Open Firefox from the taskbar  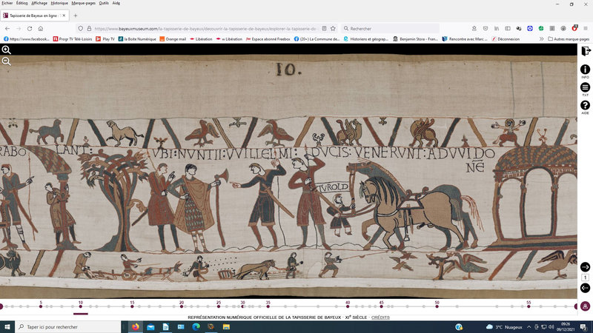pos(136,327)
